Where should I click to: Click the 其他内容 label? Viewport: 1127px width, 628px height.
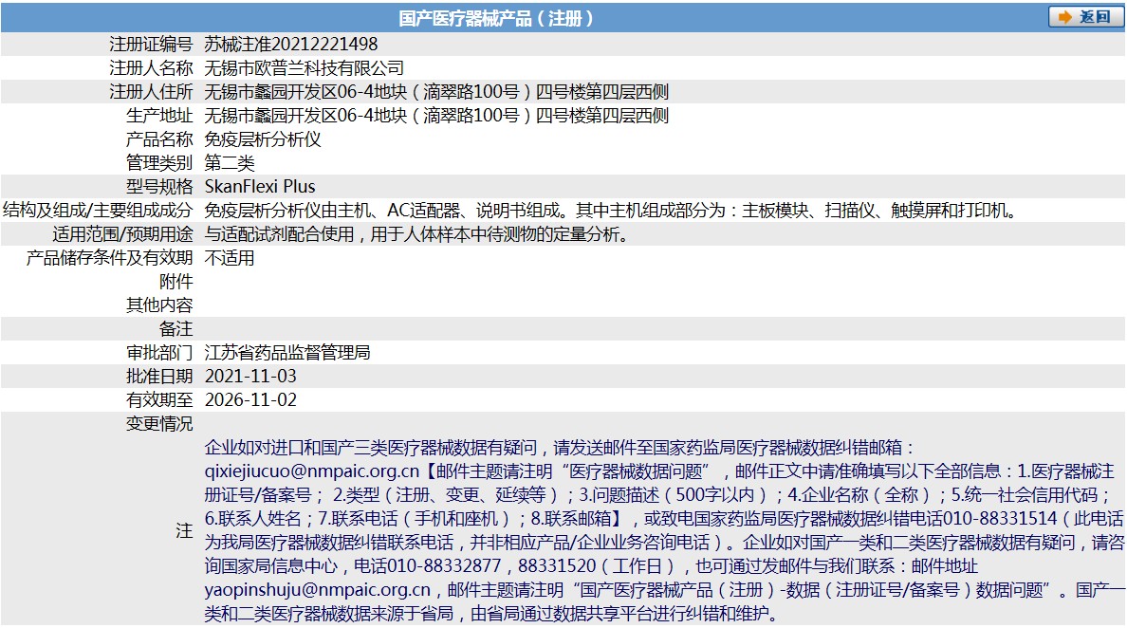point(159,305)
